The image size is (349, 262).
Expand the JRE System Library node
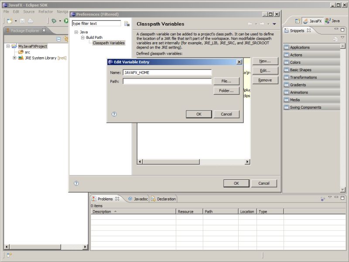14,58
